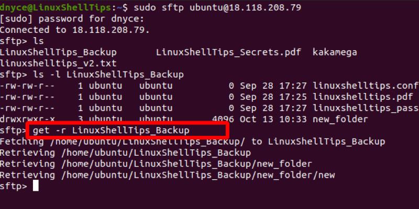Click the first Retrieving LinuxShellTips_Backup line

(x=126, y=153)
